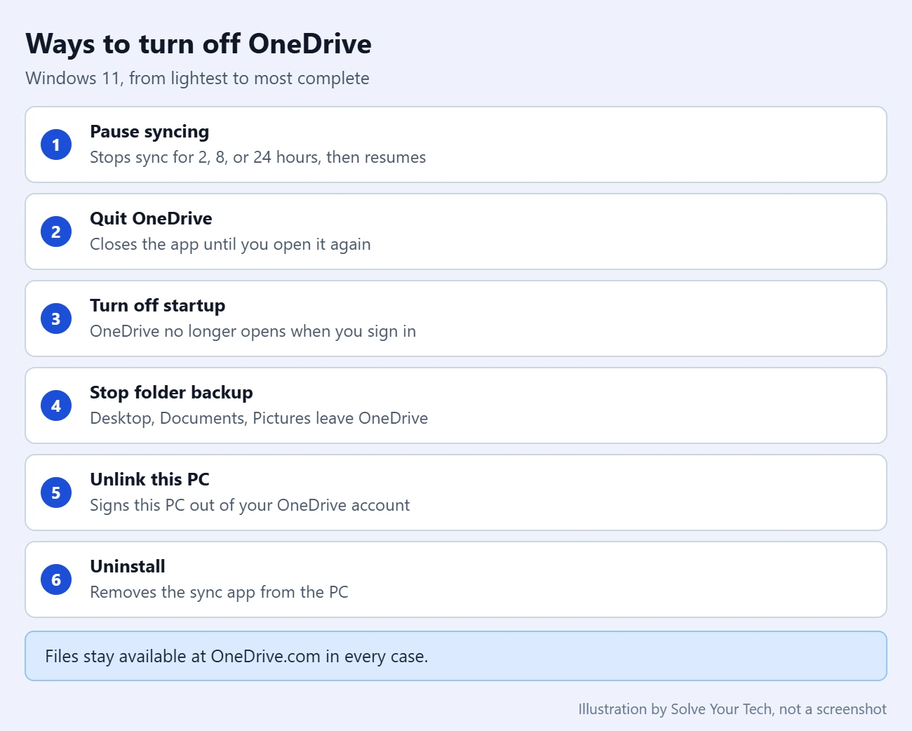Select the Pause syncing heading
The image size is (912, 731).
tap(149, 132)
